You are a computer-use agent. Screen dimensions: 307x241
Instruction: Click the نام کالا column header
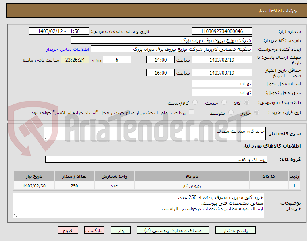(x=192, y=176)
